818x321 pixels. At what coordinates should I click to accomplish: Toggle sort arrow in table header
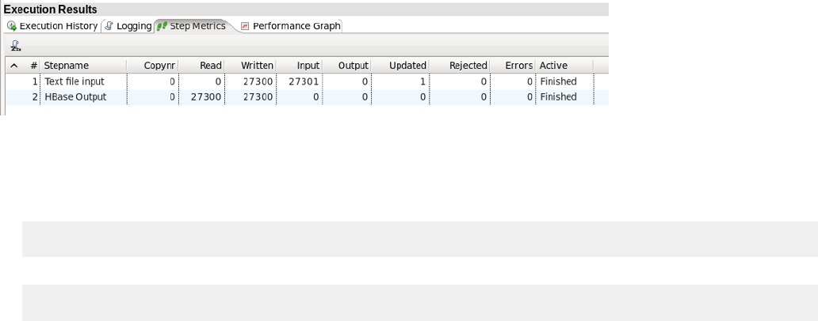[13, 66]
